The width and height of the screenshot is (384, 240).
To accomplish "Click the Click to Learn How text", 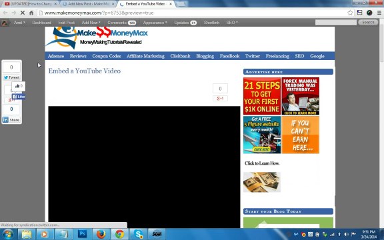I will pyautogui.click(x=262, y=163).
